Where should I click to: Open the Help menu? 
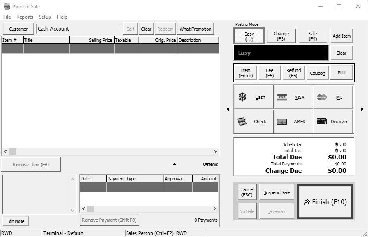62,17
